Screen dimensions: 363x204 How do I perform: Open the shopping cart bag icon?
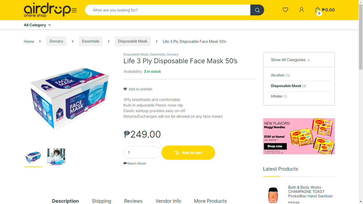(x=318, y=10)
